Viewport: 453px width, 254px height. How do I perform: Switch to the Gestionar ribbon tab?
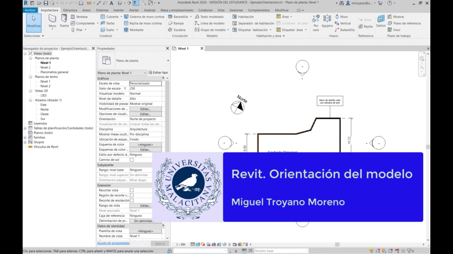tap(236, 10)
